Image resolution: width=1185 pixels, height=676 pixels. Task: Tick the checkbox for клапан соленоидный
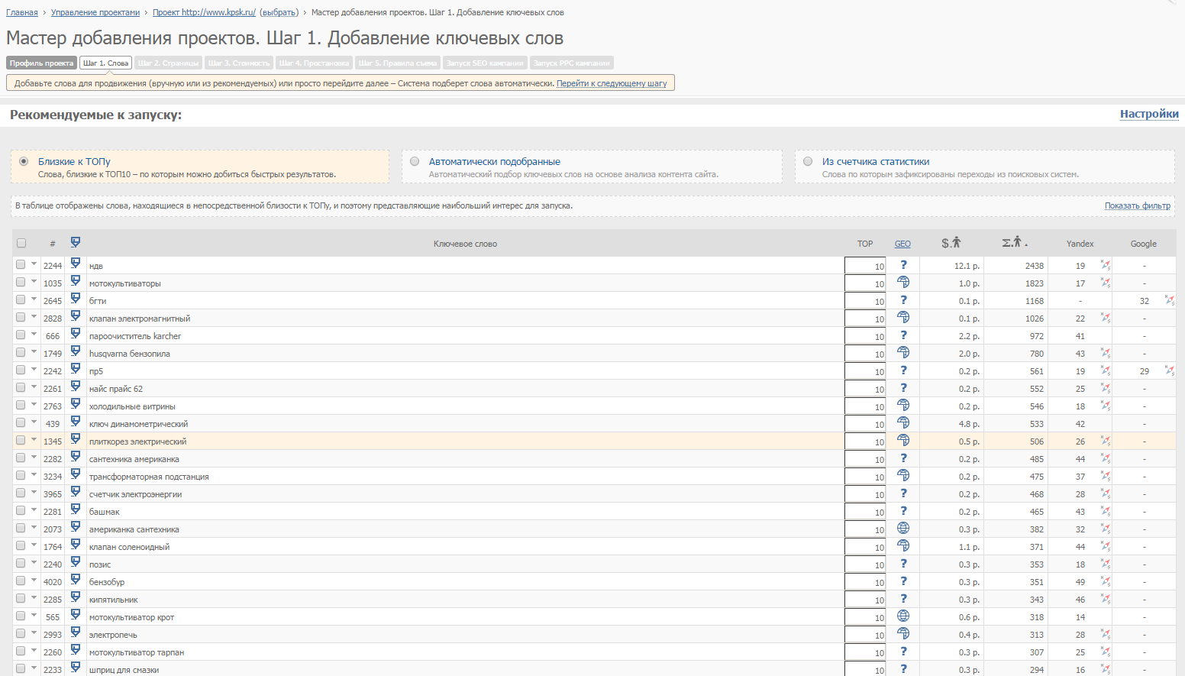[x=21, y=545]
